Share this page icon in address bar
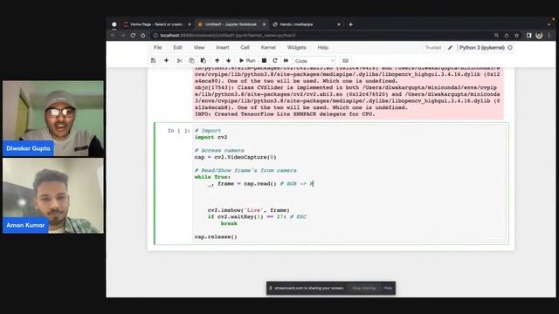Image resolution: width=559 pixels, height=314 pixels. pos(507,35)
